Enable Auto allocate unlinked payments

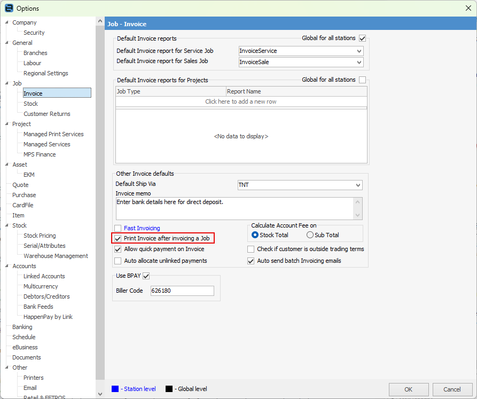point(118,261)
